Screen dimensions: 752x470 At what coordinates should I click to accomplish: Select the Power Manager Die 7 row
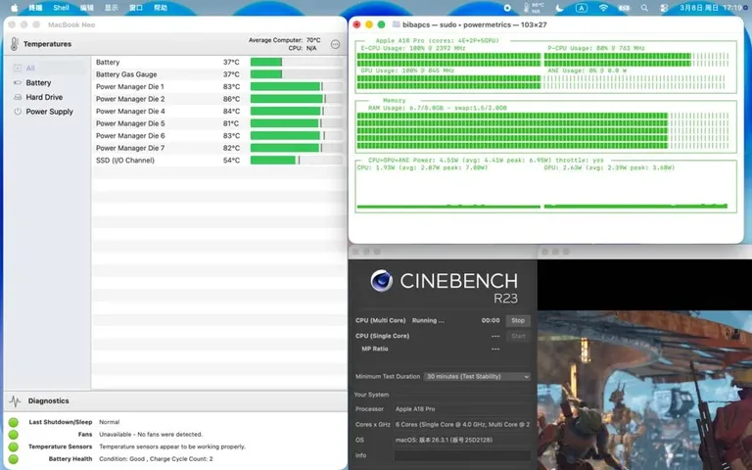pyautogui.click(x=218, y=148)
